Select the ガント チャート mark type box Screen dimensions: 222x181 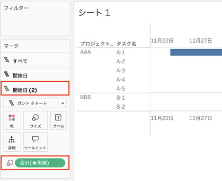click(36, 103)
